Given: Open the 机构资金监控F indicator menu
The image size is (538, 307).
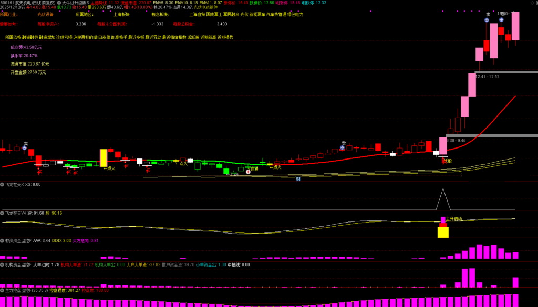Looking at the screenshot, I should click(2, 265).
